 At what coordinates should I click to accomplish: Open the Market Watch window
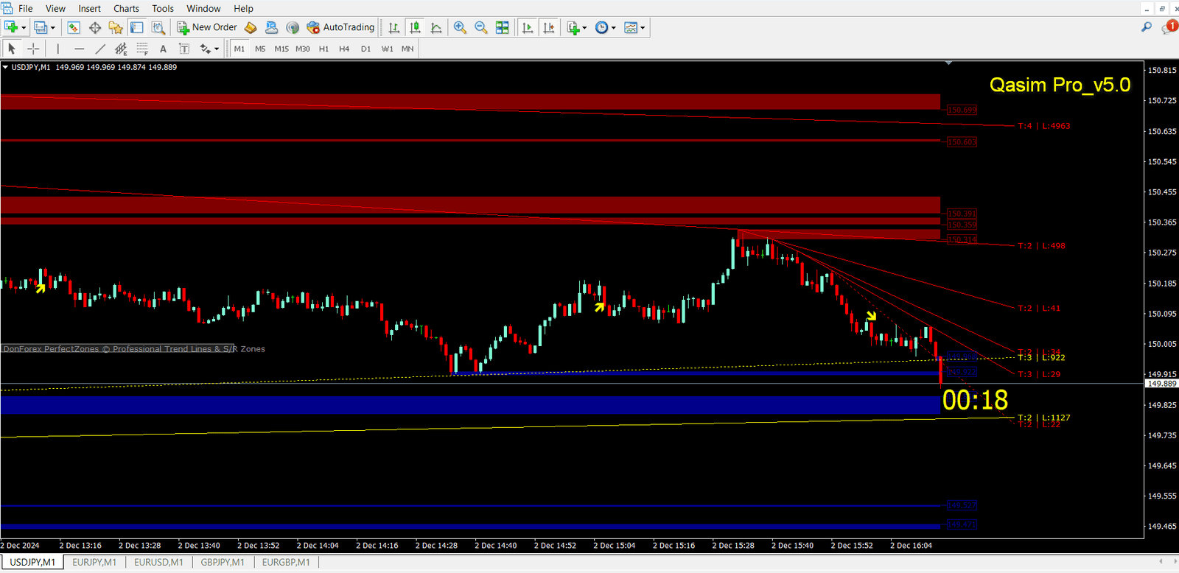click(x=74, y=27)
